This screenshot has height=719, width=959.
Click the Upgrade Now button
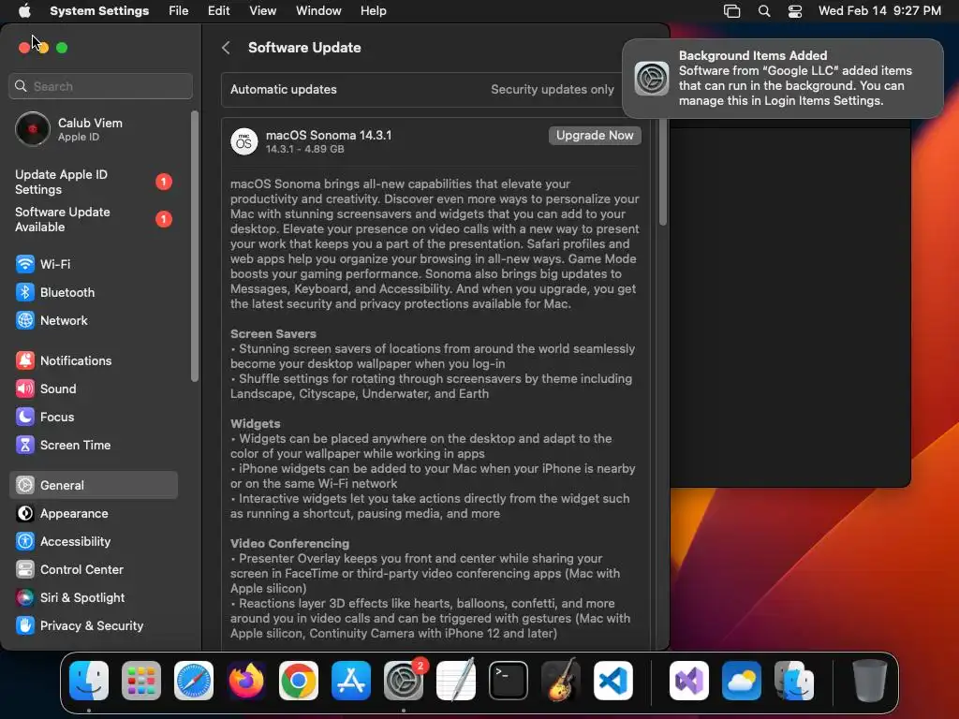point(595,135)
